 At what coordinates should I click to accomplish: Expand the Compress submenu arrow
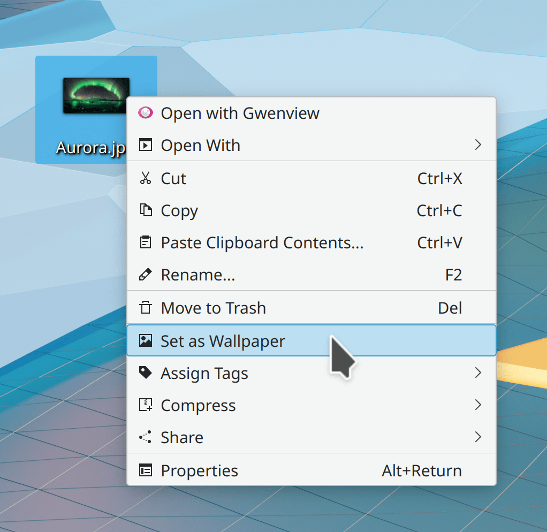[478, 405]
